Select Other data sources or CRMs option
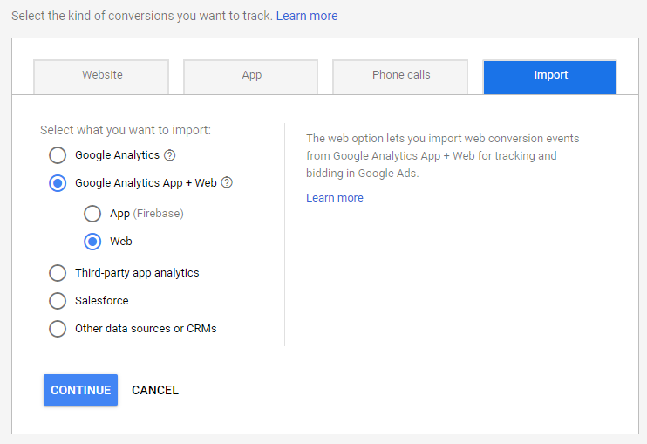Image resolution: width=647 pixels, height=444 pixels. 58,329
